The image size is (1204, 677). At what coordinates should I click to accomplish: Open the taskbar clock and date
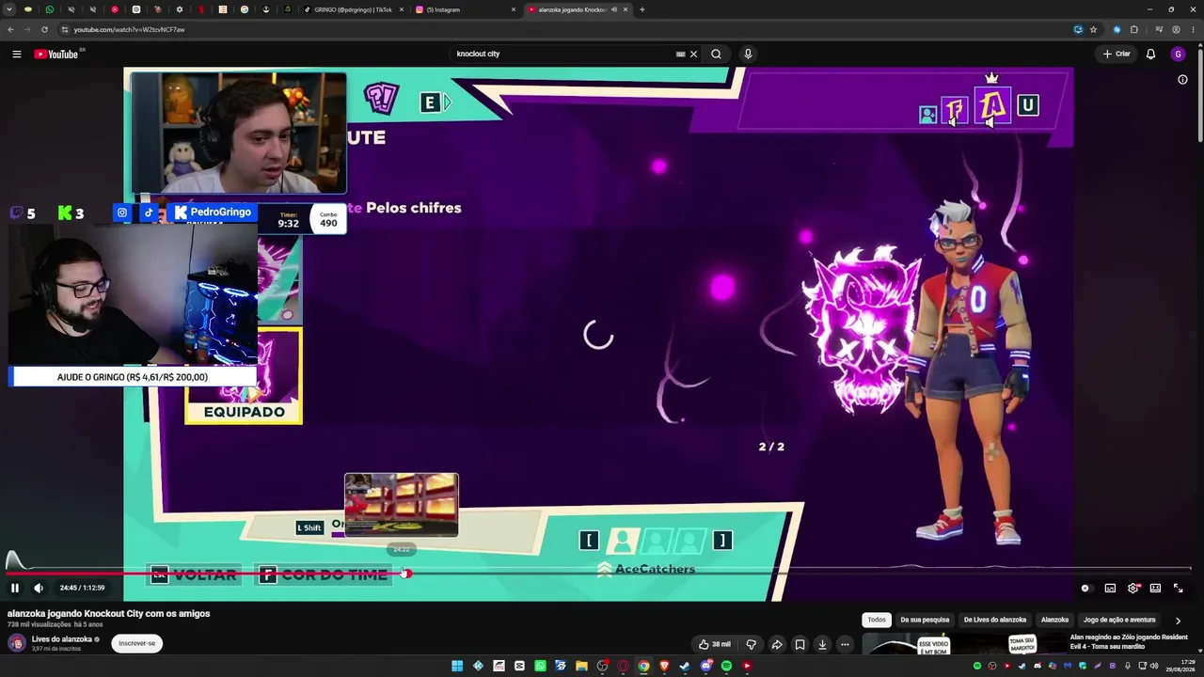tap(1180, 666)
